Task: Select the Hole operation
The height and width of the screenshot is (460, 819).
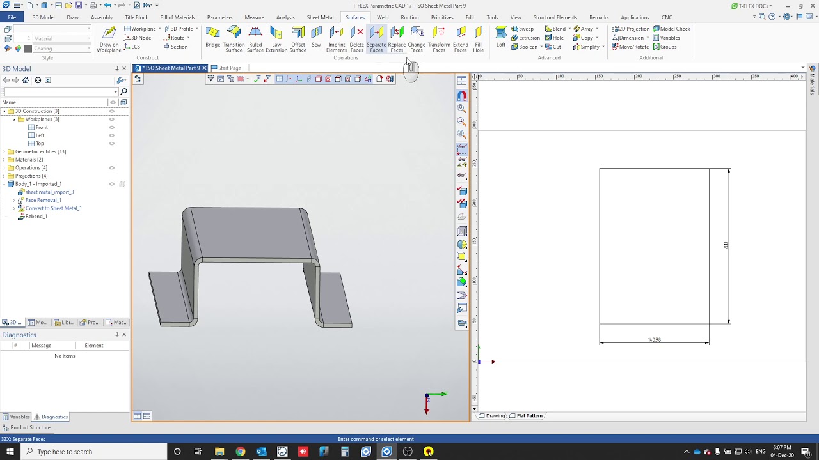Action: 554,38
